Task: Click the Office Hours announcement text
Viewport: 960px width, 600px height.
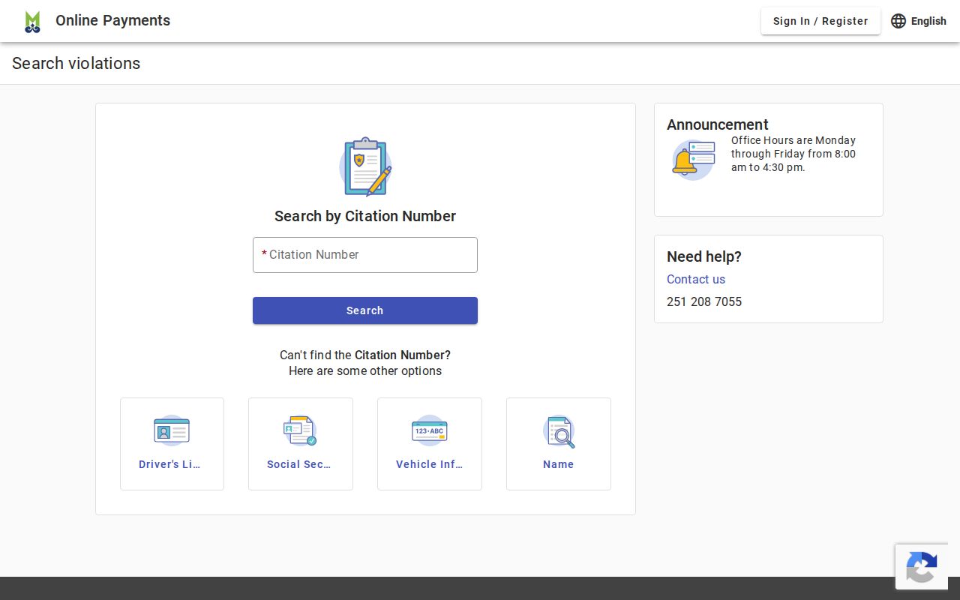Action: coord(793,154)
